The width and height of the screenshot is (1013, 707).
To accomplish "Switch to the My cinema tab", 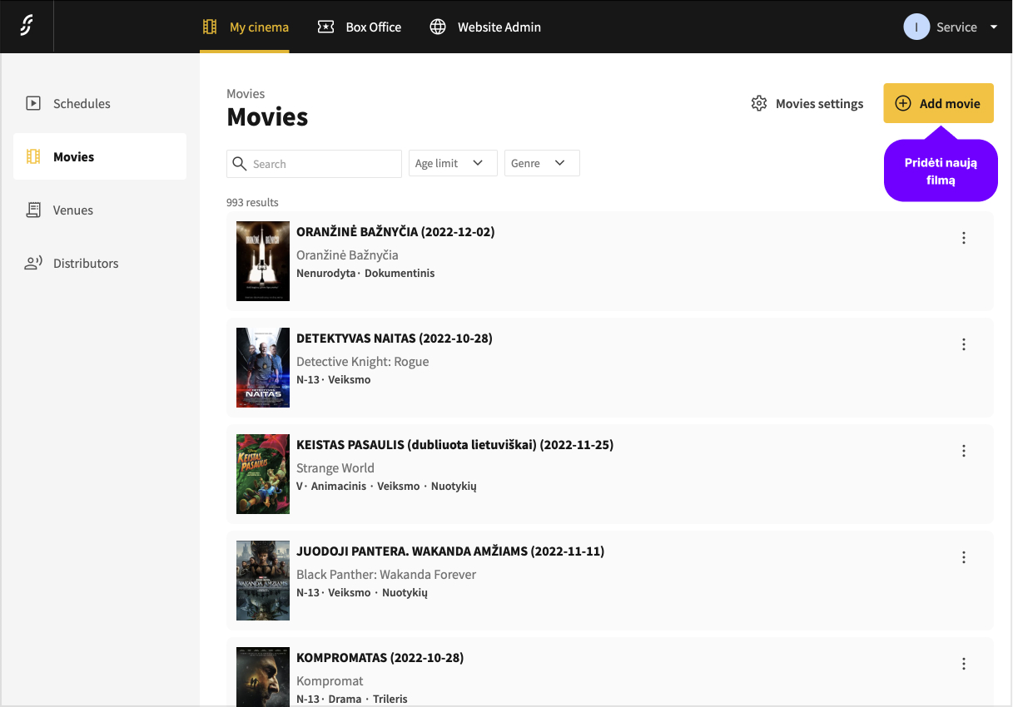I will (x=245, y=27).
